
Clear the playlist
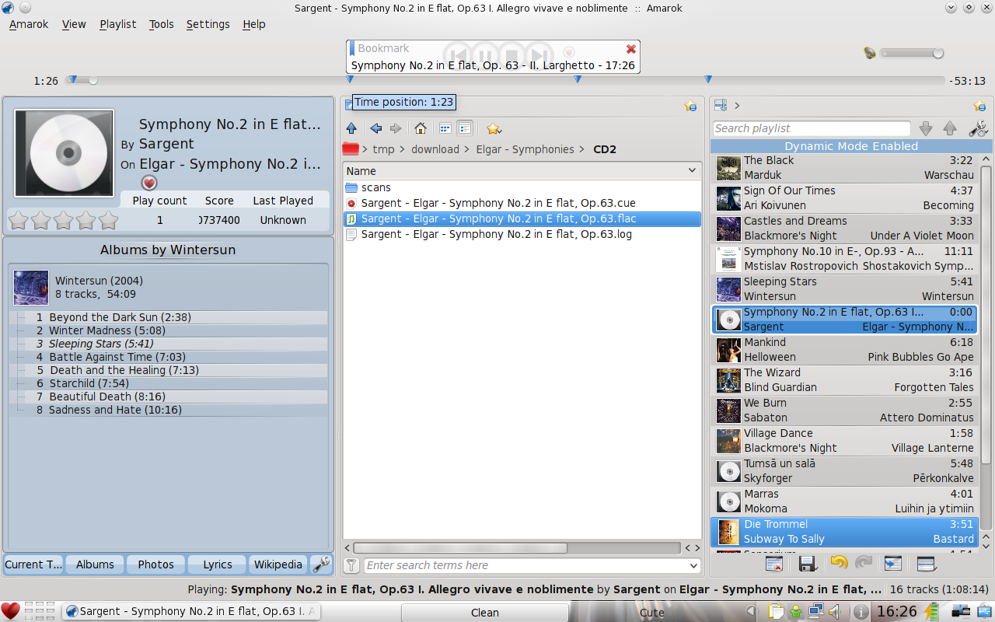(x=774, y=564)
